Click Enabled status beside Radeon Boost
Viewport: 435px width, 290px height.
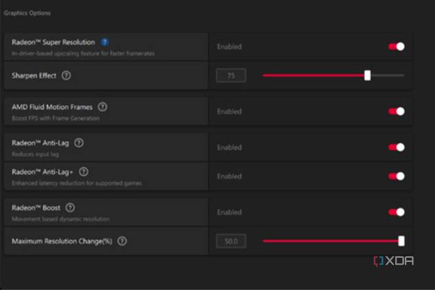click(230, 212)
